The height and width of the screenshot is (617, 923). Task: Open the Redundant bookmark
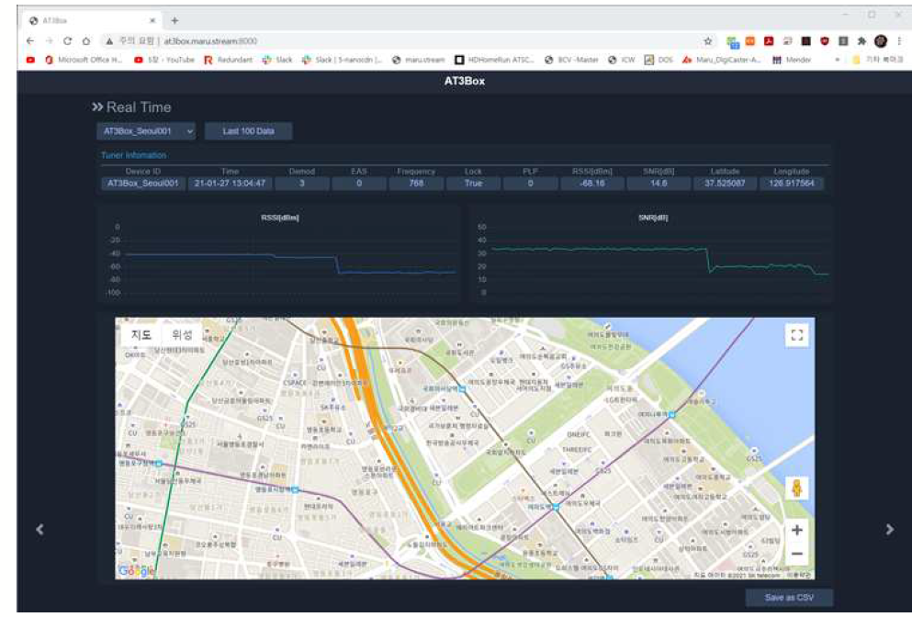(x=229, y=60)
